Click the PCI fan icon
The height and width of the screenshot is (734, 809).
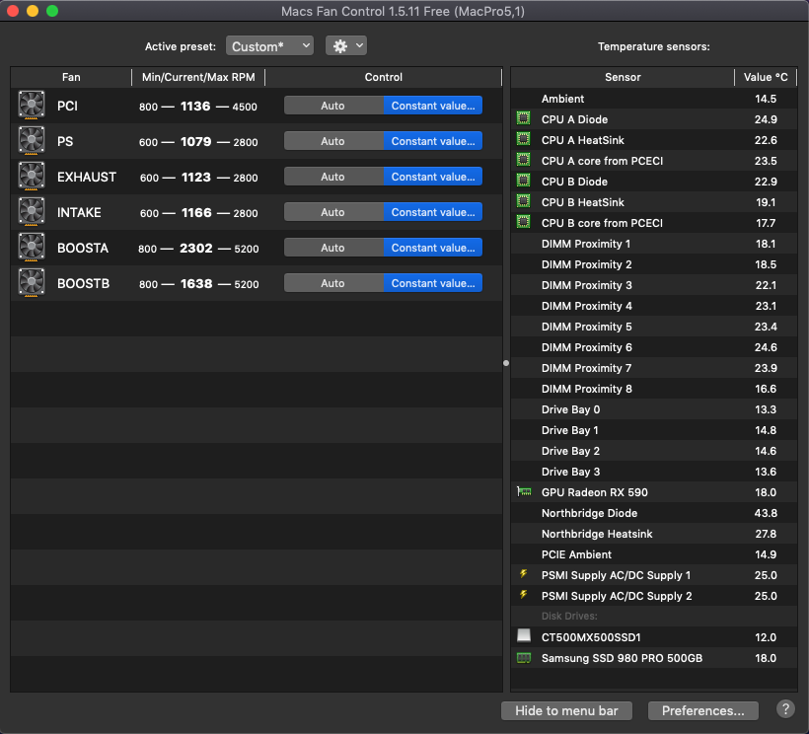(32, 107)
